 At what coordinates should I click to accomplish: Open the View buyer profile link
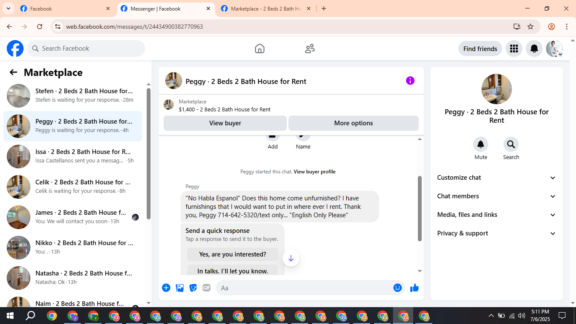click(x=315, y=172)
